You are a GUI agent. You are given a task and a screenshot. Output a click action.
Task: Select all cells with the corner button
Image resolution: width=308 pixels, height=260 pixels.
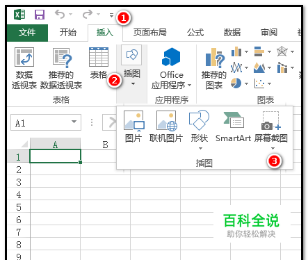pyautogui.click(x=24, y=144)
